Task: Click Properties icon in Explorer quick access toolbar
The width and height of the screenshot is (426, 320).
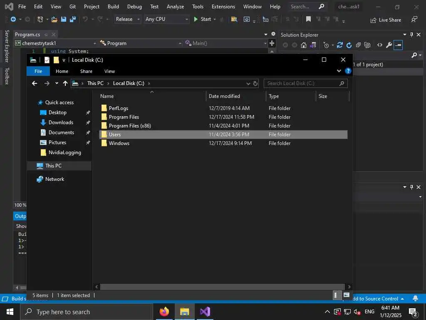Action: pos(47,60)
